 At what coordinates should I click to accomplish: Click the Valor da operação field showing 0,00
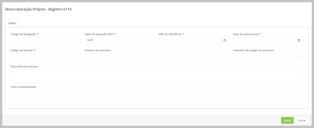click(x=119, y=40)
